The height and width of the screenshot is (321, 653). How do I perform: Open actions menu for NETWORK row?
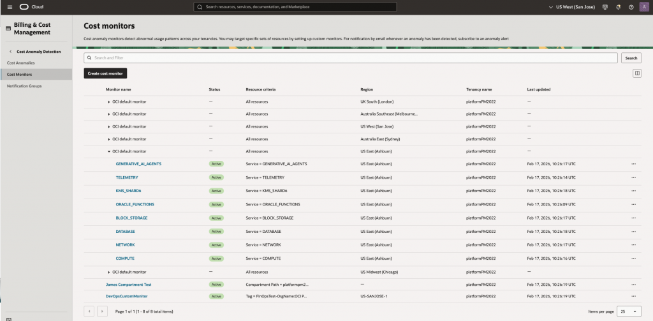click(633, 245)
